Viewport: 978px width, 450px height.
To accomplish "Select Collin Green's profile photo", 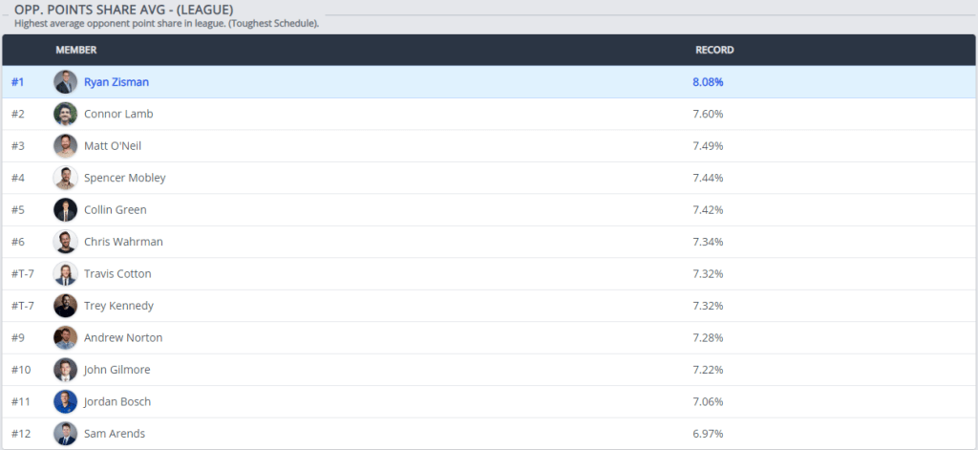I will (65, 210).
